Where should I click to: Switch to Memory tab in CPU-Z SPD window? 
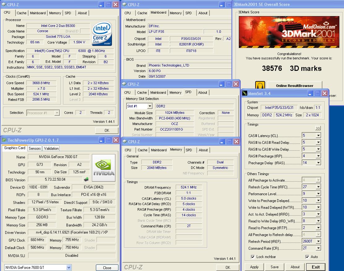pos(175,92)
